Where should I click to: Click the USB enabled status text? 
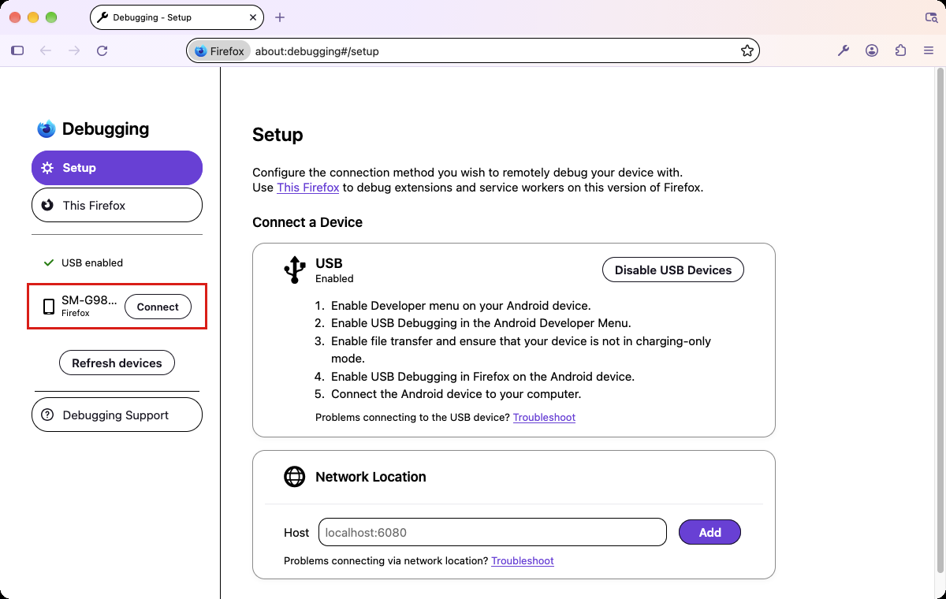point(92,262)
